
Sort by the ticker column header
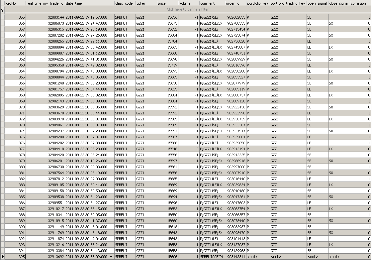click(x=146, y=3)
